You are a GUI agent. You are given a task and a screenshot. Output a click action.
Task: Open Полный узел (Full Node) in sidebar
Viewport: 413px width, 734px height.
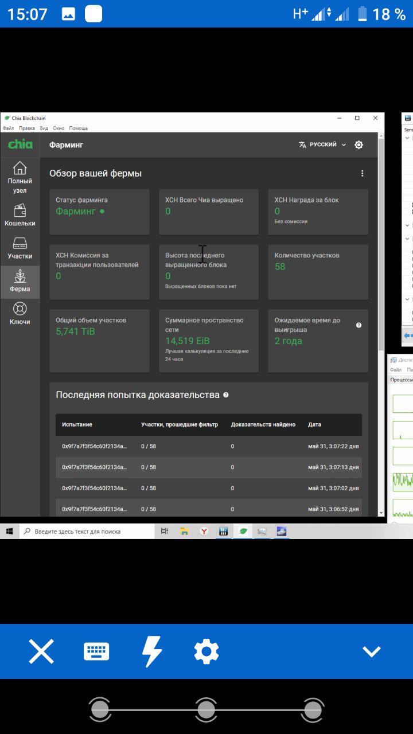(20, 177)
